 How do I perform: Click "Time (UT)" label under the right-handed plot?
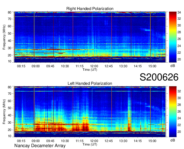[x=90, y=70]
